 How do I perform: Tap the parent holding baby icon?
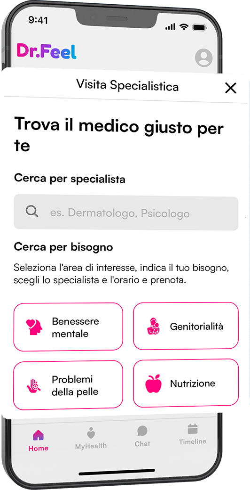[154, 326]
